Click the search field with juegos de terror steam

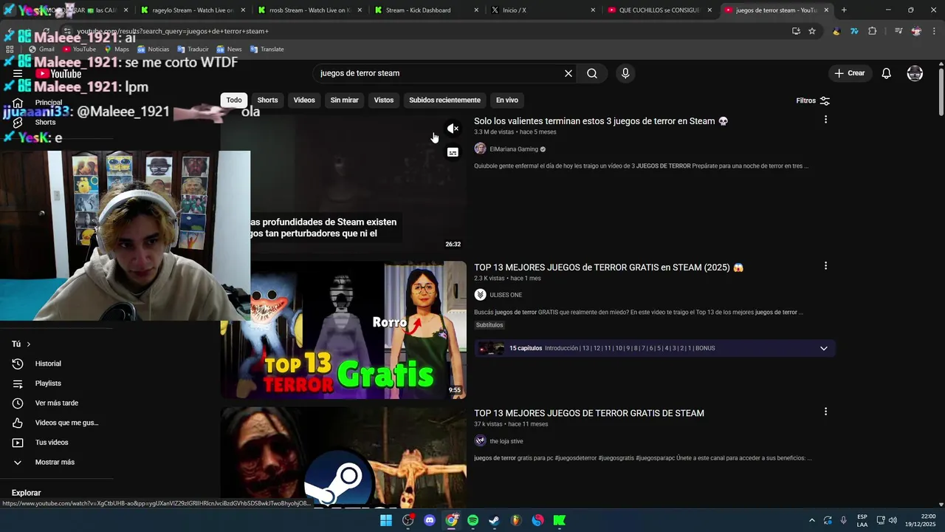pyautogui.click(x=439, y=73)
